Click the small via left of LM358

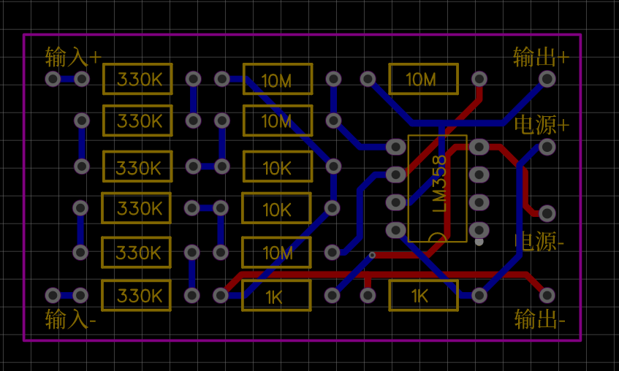(x=372, y=256)
